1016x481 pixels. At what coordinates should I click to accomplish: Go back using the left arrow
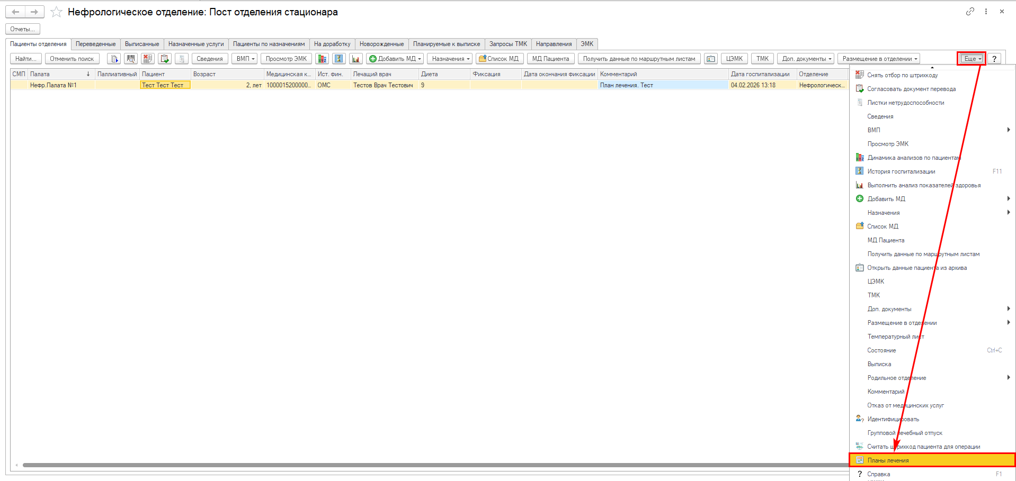pyautogui.click(x=15, y=12)
